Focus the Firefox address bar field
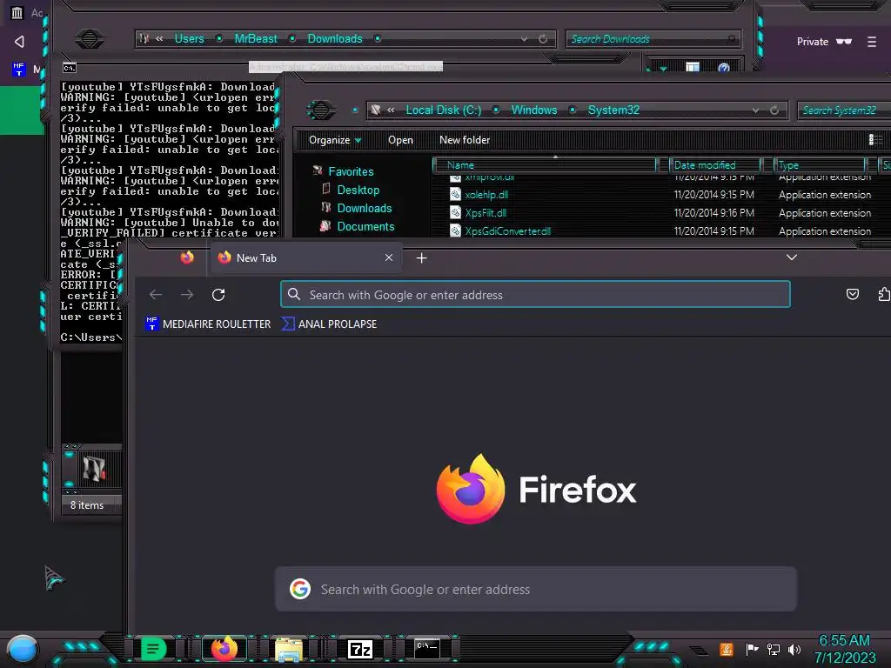This screenshot has width=891, height=668. [x=535, y=295]
